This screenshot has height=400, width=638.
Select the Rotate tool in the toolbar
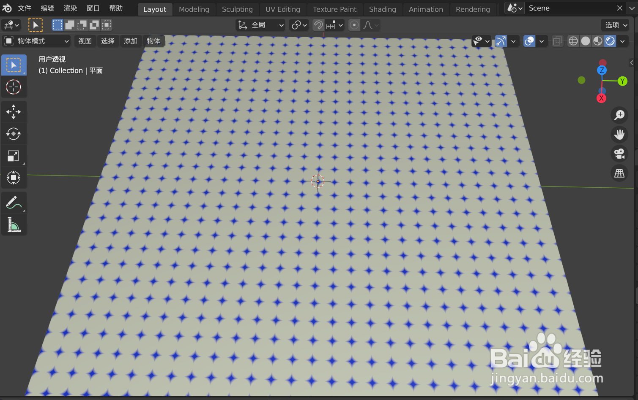point(14,134)
